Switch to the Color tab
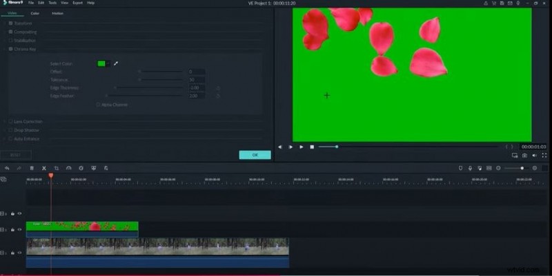This screenshot has height=276, width=552. [35, 13]
